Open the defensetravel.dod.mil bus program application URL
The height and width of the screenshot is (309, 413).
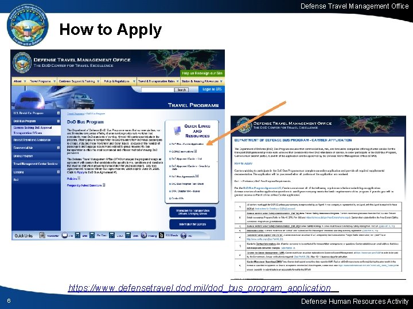[200, 288]
